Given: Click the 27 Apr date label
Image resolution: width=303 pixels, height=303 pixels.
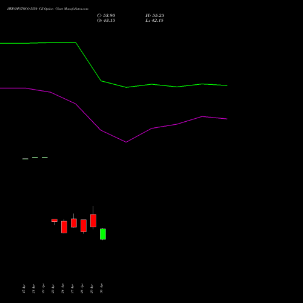Looking at the screenshot, I should point(72,288).
